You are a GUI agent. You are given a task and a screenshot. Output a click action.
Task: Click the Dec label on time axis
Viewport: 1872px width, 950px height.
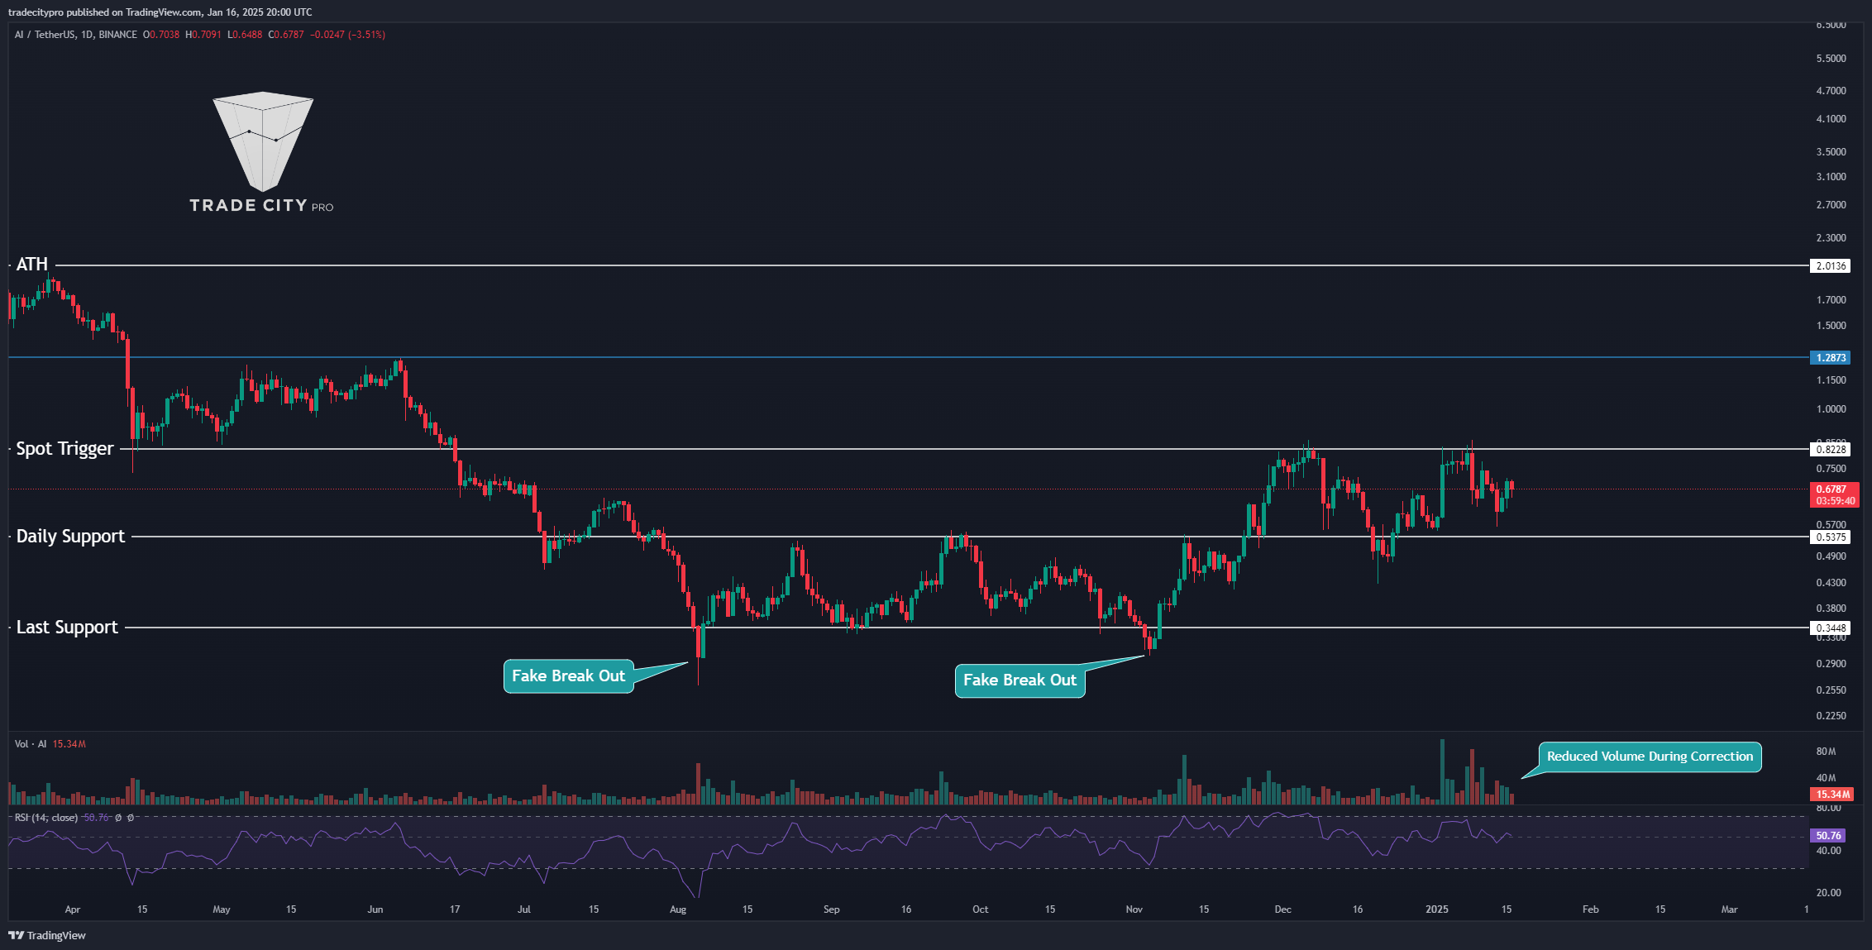[1283, 909]
